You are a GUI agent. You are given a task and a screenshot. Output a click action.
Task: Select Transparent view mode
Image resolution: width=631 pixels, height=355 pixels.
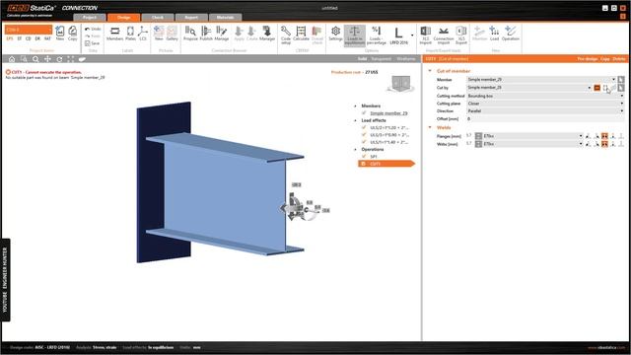(381, 59)
